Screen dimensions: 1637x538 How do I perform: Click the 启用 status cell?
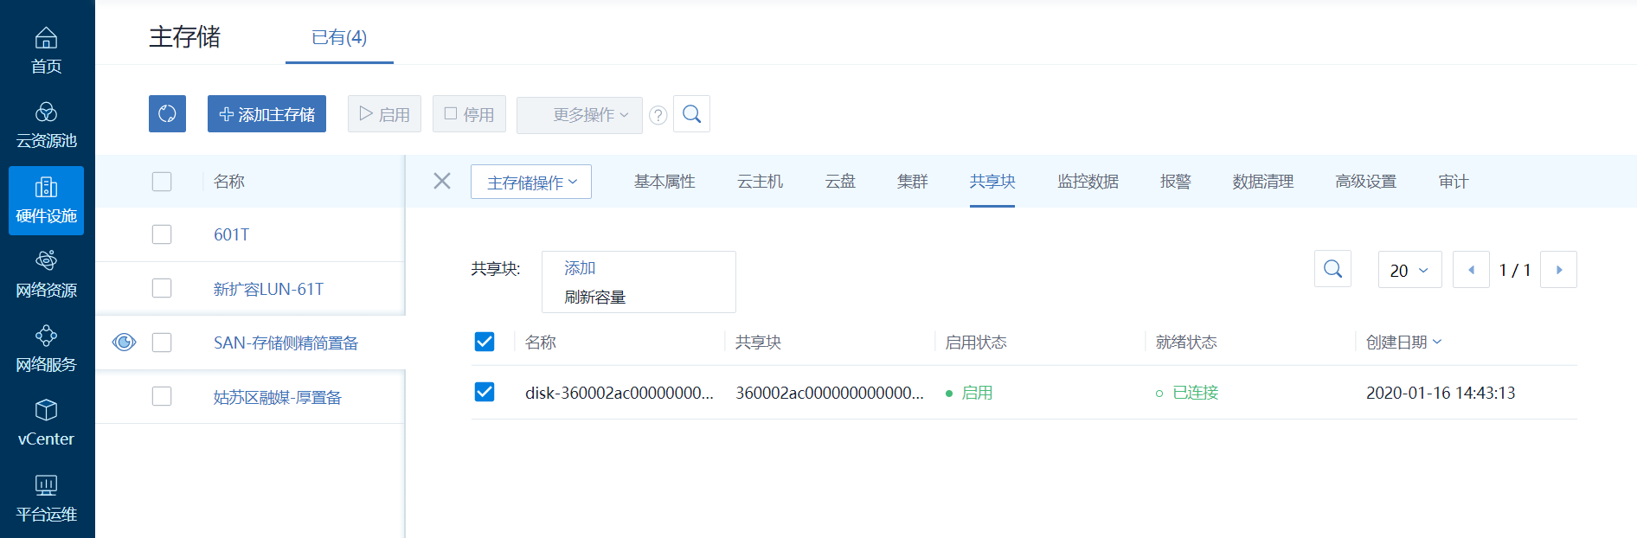[x=968, y=393]
